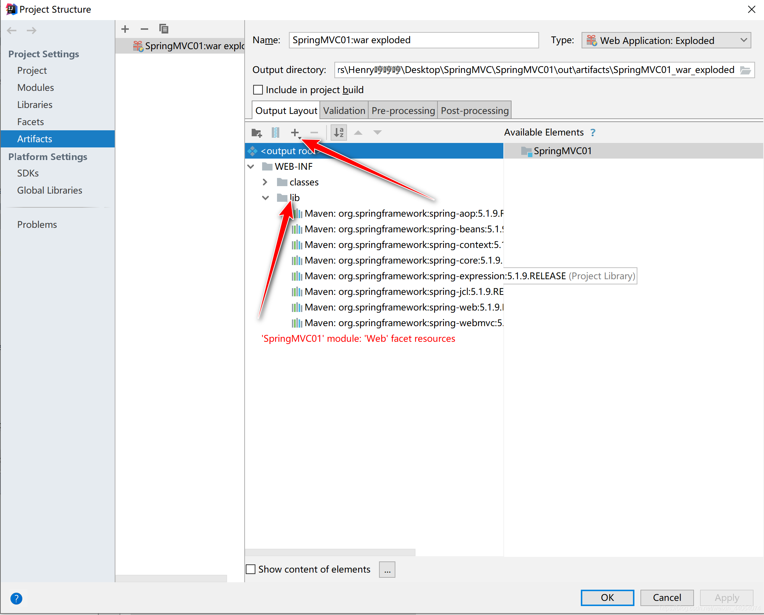Click the remove element minus icon

coord(314,133)
